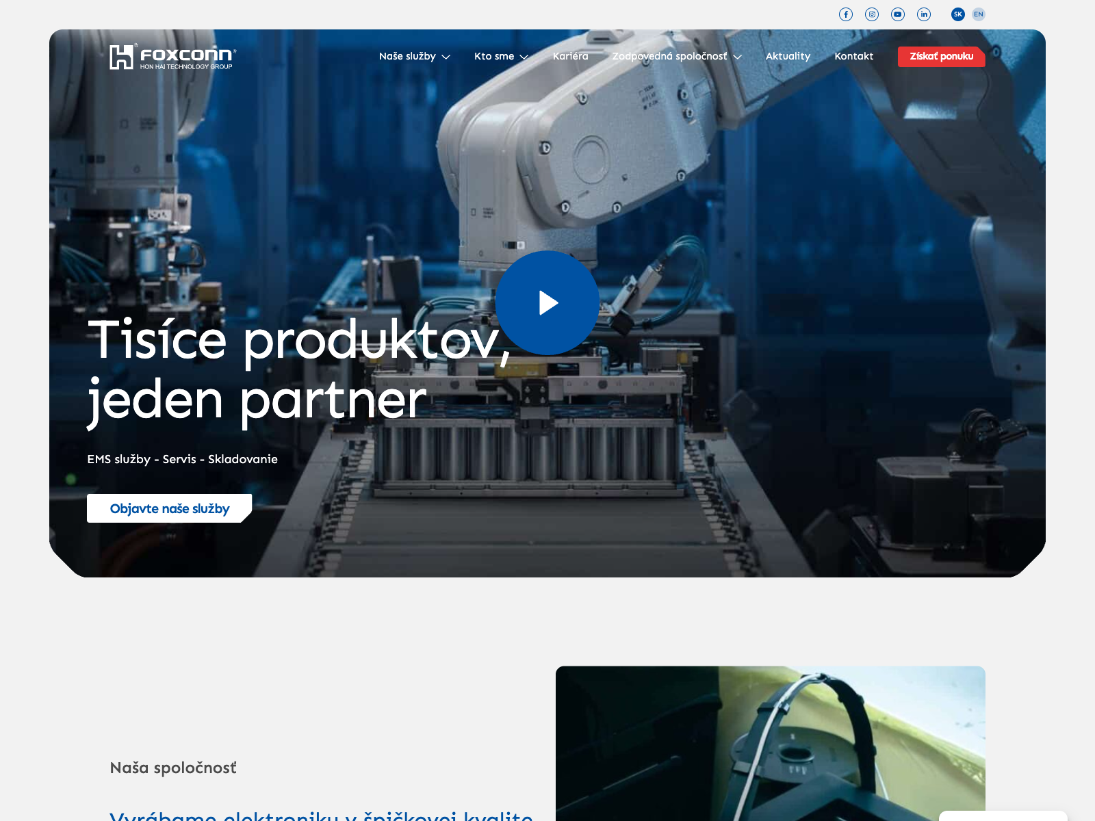Image resolution: width=1095 pixels, height=821 pixels.
Task: Open the Zodpovedná spoločnosť menu
Action: click(669, 56)
